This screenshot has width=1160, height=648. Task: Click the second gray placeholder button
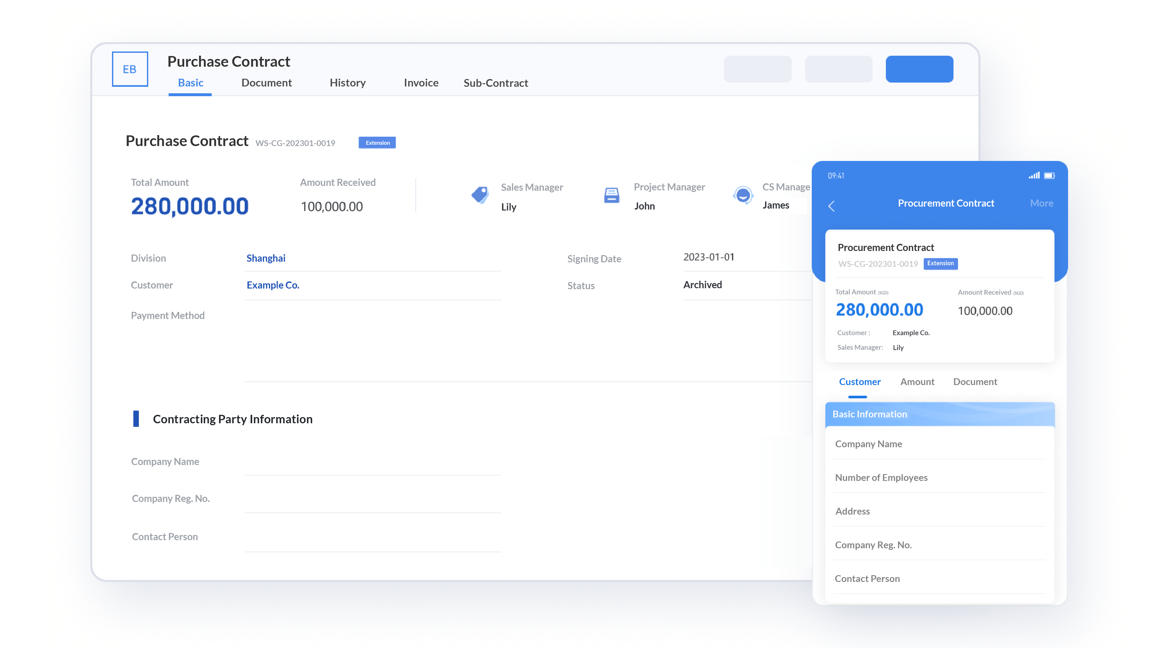point(839,69)
